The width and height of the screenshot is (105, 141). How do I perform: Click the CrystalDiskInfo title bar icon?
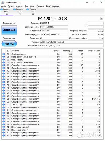point(3,2)
